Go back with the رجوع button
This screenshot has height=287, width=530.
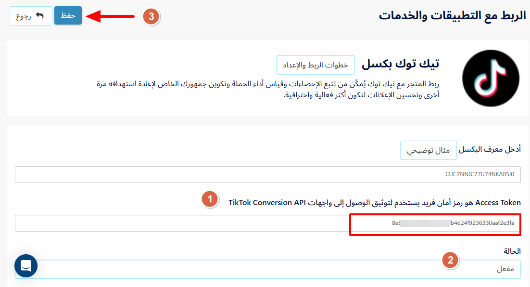pos(31,16)
